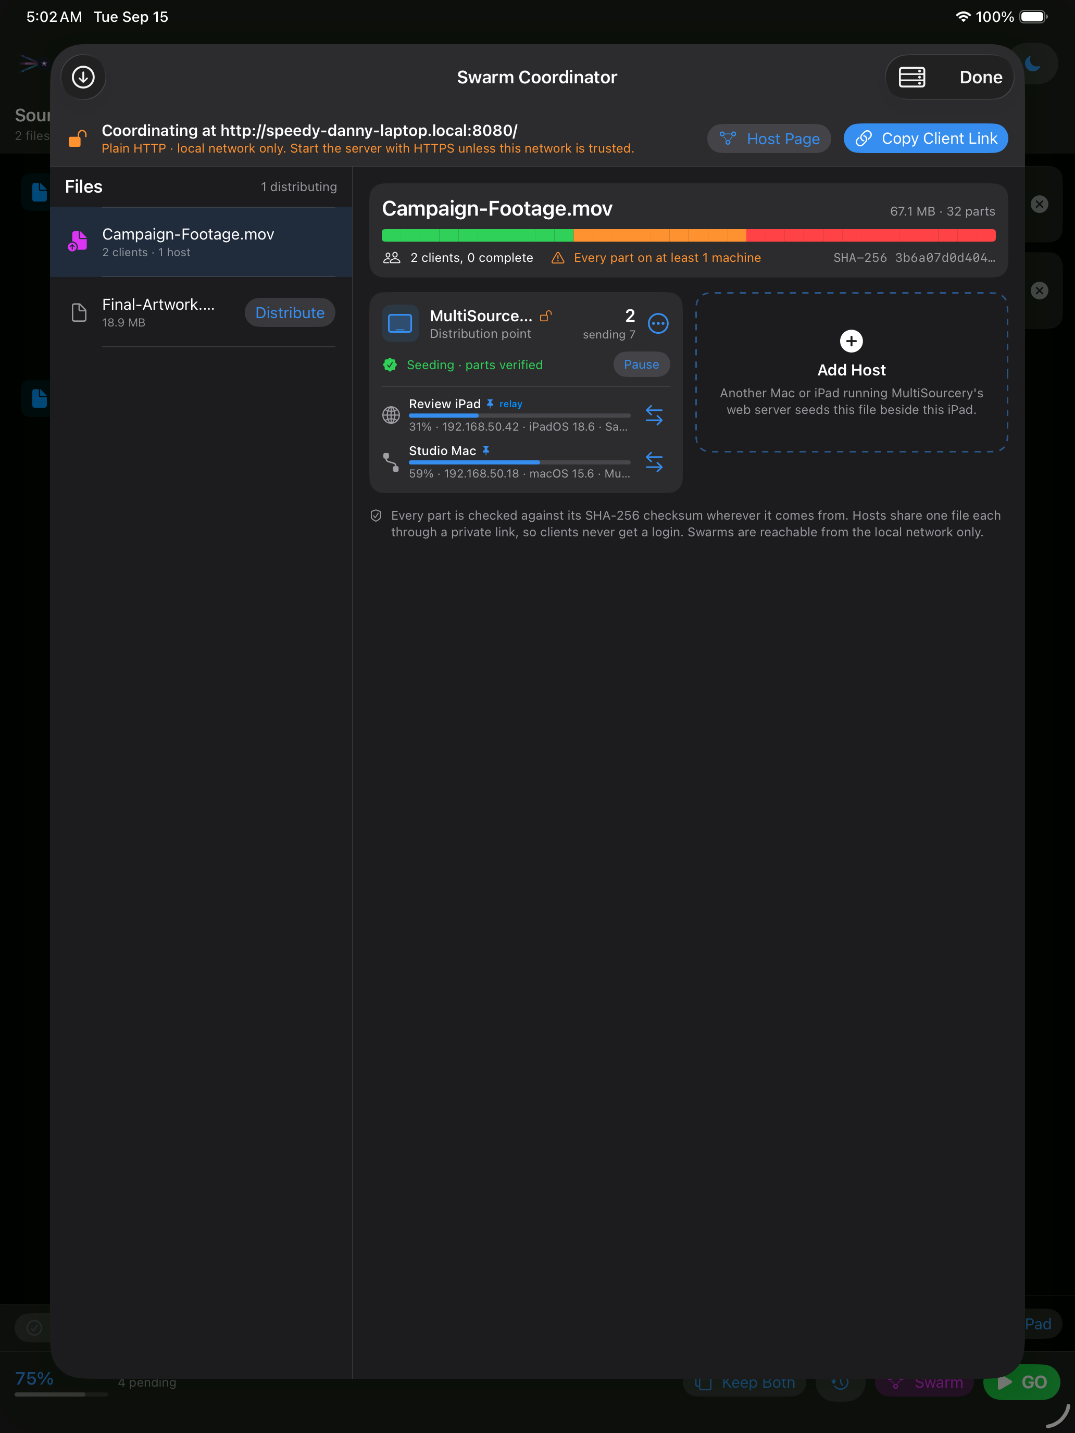Select the Final-Artwork file row

tap(202, 312)
